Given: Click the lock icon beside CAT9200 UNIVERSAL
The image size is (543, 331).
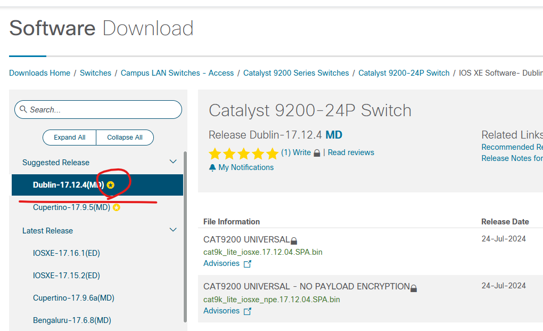Looking at the screenshot, I should [294, 240].
